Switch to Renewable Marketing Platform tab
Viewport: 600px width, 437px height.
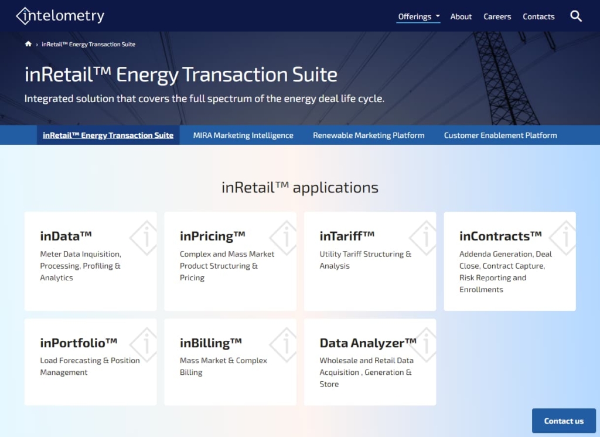pyautogui.click(x=369, y=135)
